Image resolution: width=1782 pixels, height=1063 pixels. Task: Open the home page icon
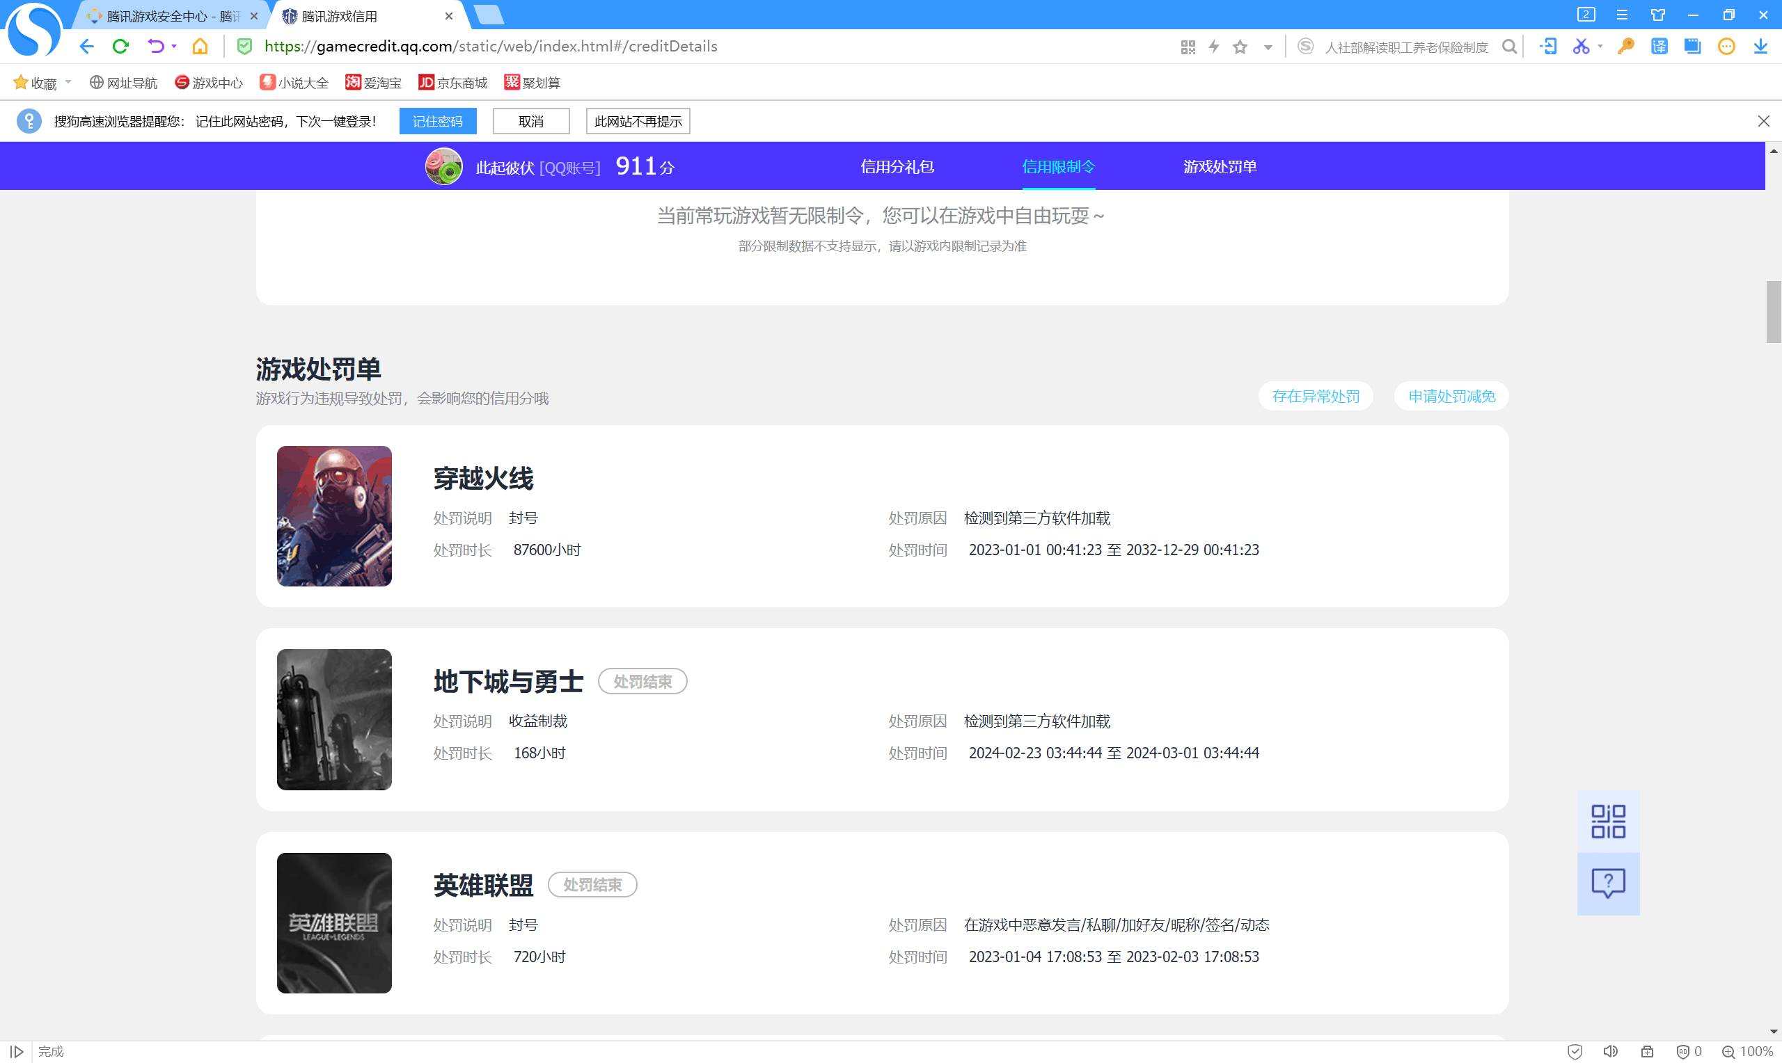(200, 47)
